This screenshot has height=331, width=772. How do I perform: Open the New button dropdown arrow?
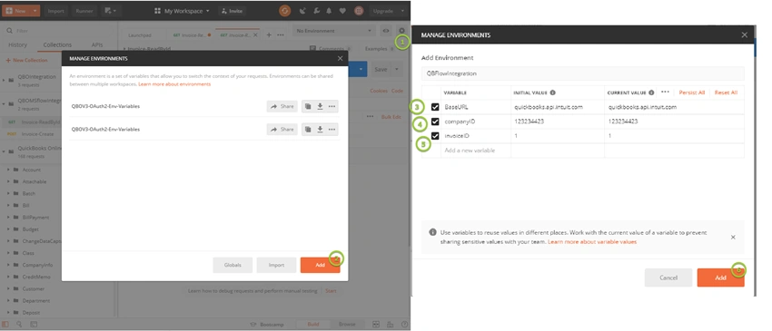35,11
